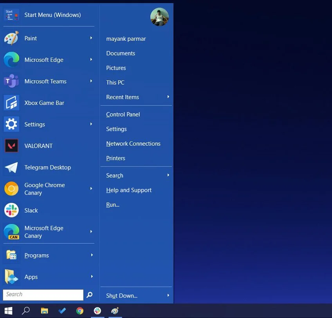The image size is (332, 318).
Task: Expand the Programs submenu arrow
Action: (92, 255)
